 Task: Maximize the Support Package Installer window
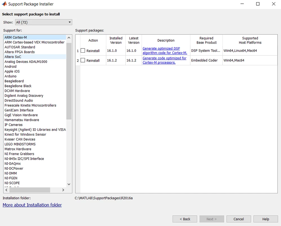click(x=258, y=4)
